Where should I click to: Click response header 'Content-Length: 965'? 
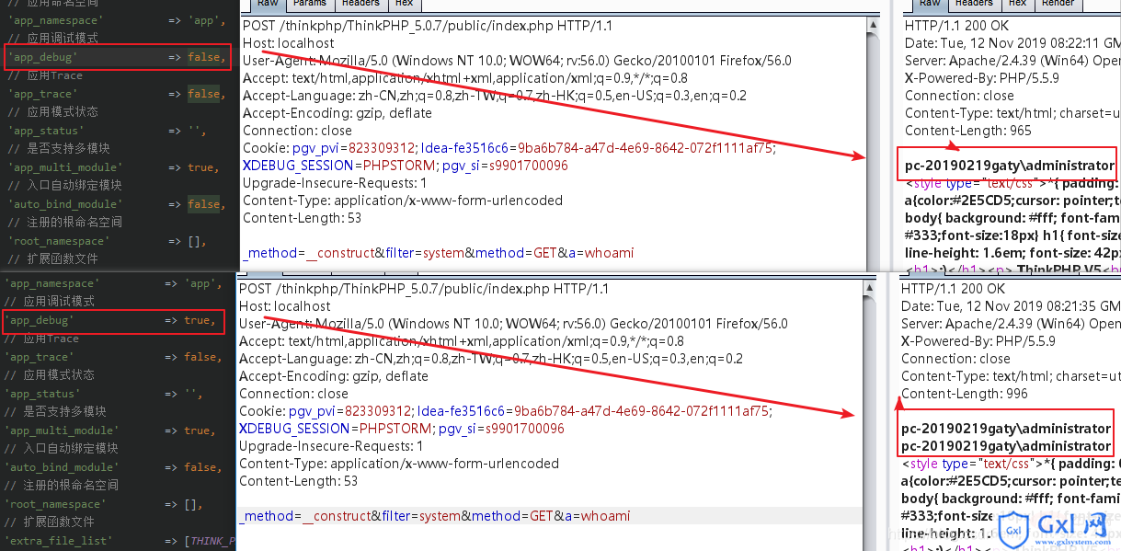click(x=967, y=131)
